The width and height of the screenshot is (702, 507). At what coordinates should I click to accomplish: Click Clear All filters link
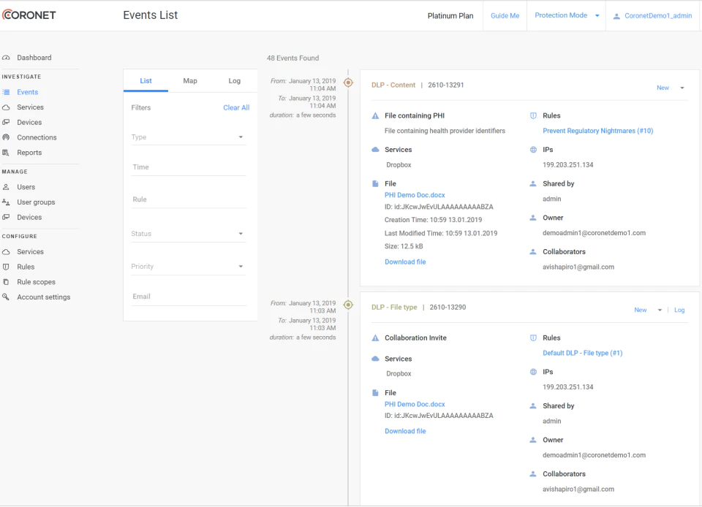pyautogui.click(x=236, y=107)
